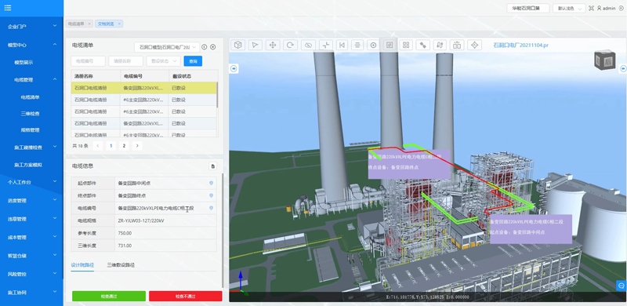
Task: Click the green 检查通过 button
Action: [x=109, y=297]
